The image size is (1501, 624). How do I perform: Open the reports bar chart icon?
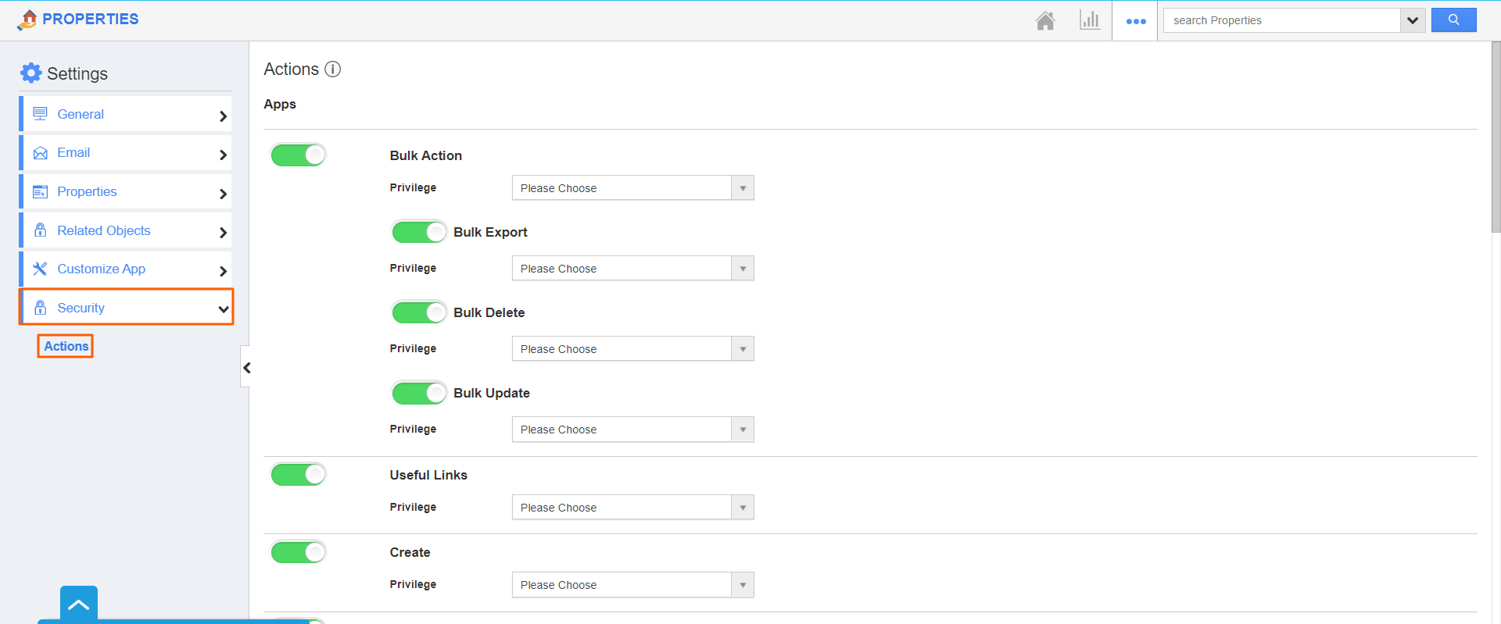tap(1089, 20)
